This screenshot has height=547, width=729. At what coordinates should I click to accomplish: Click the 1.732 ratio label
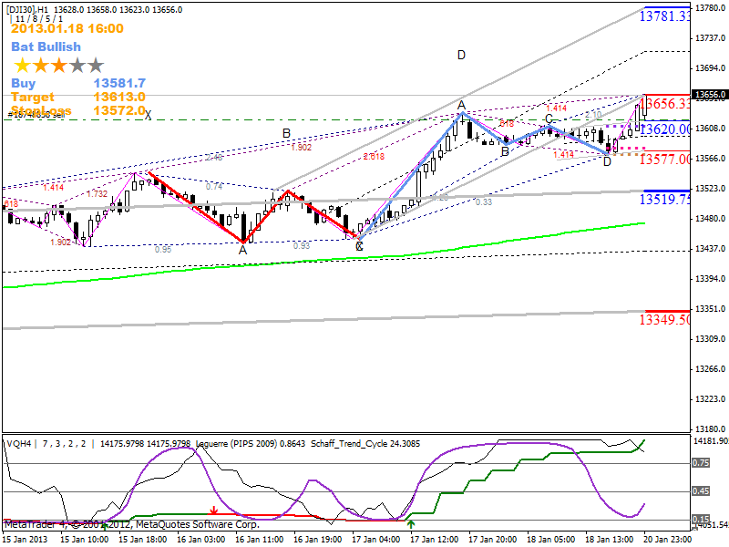pyautogui.click(x=97, y=194)
